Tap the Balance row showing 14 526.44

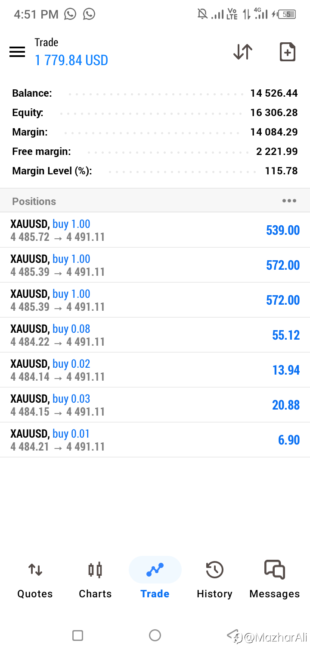point(155,93)
